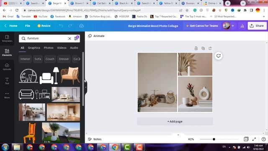Click Get Canva for Teams
The width and height of the screenshot is (268, 151).
(x=202, y=26)
